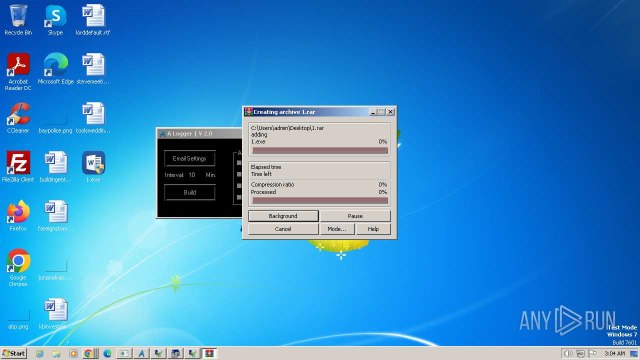Open the CCleaner desktop shortcut
Image resolution: width=640 pixels, height=360 pixels.
pos(18,118)
